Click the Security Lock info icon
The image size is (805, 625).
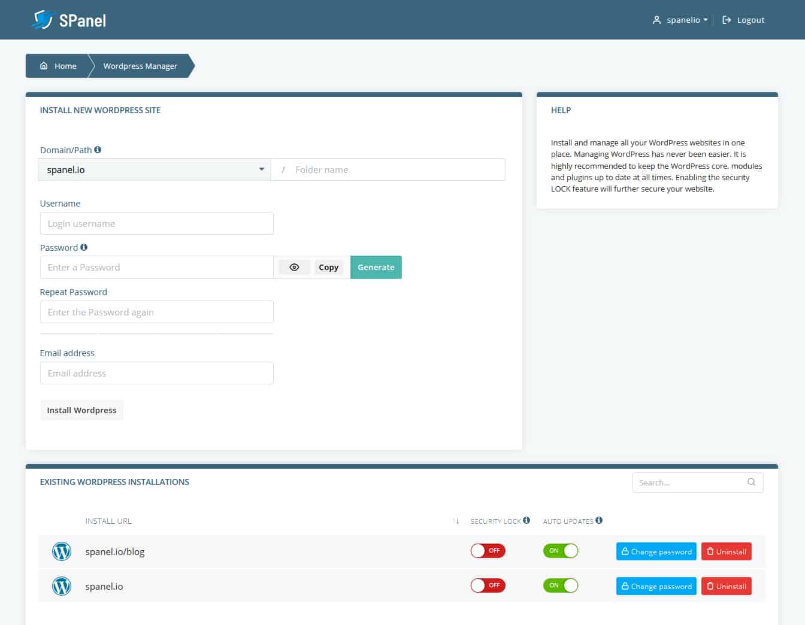(x=526, y=520)
